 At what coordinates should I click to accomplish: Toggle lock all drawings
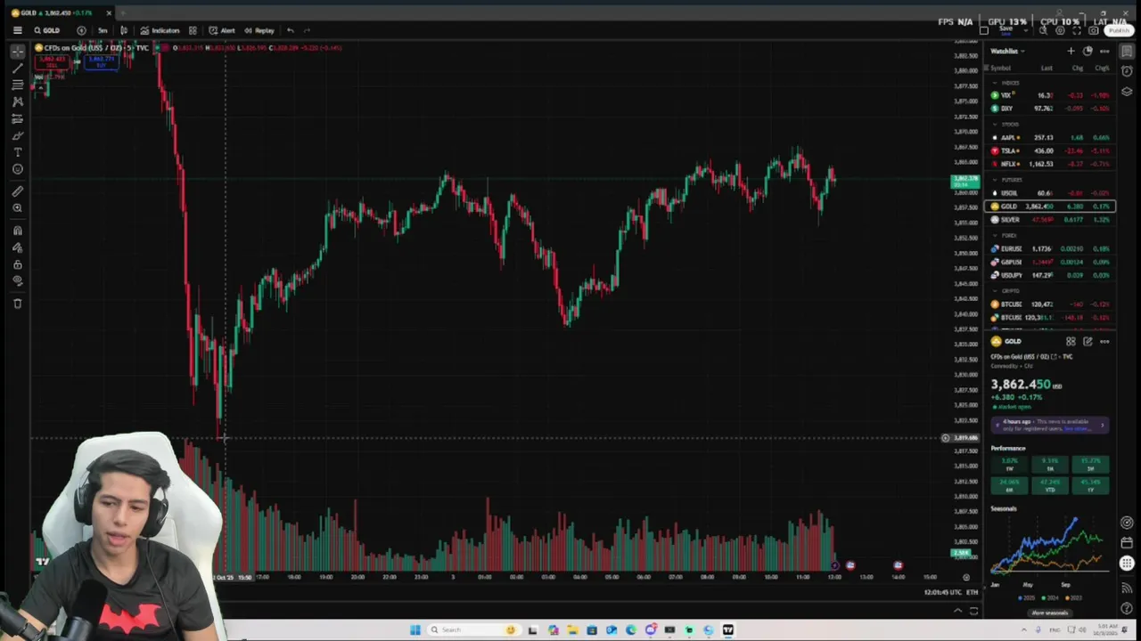tap(17, 264)
